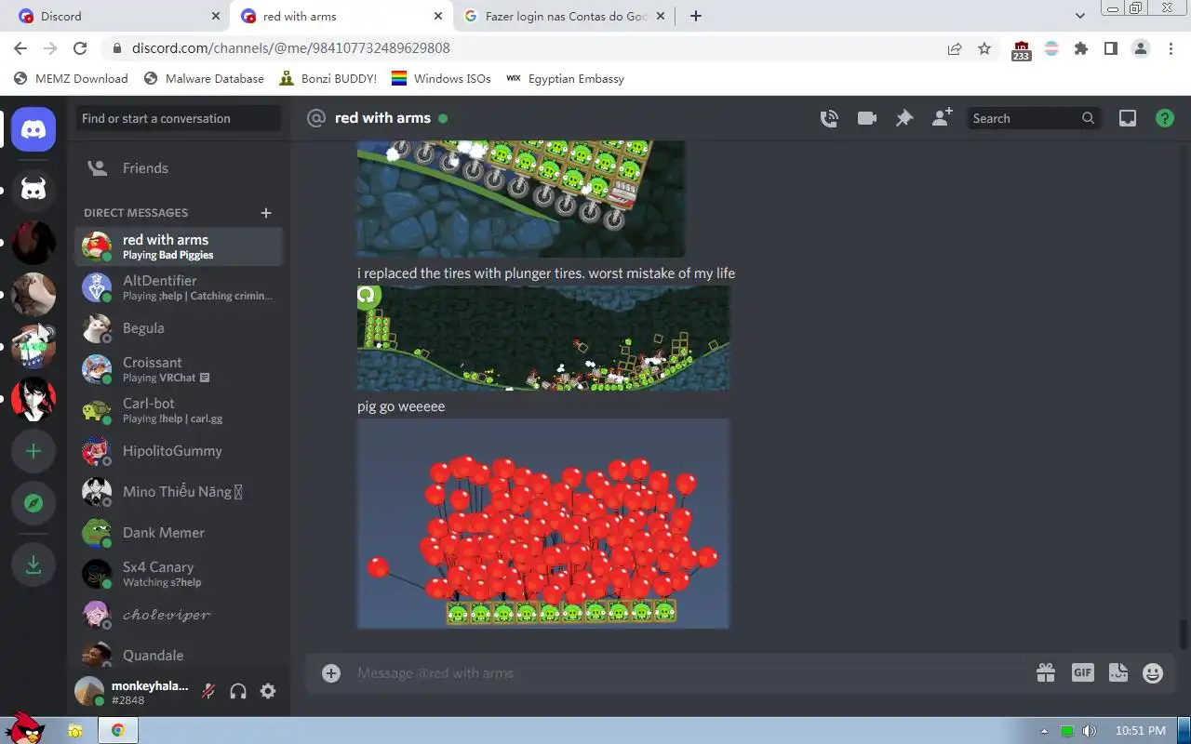This screenshot has width=1191, height=744.
Task: Switch to Fazer login Google tab
Action: point(564,16)
